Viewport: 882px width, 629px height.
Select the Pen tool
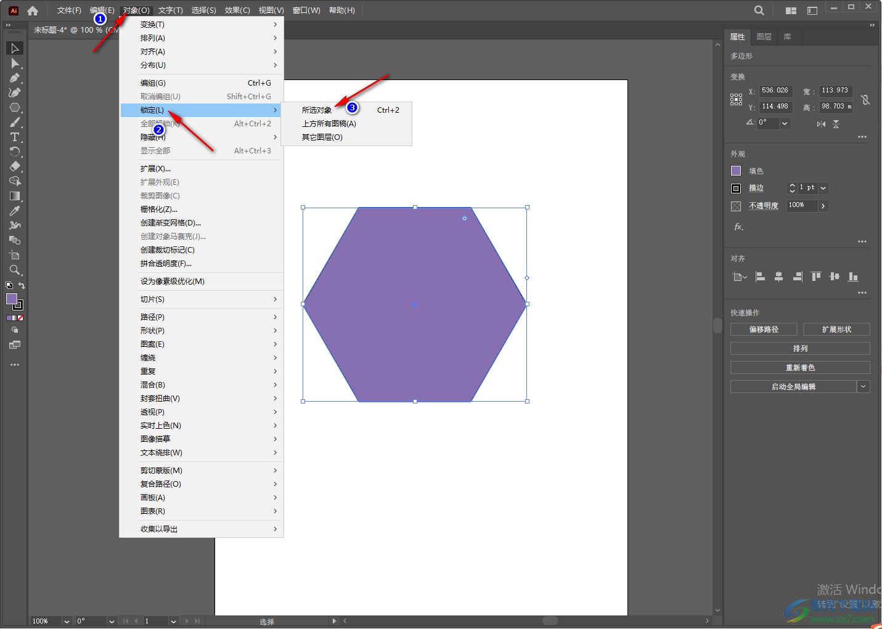pos(15,78)
